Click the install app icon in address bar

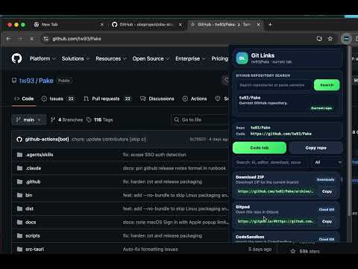(x=319, y=39)
